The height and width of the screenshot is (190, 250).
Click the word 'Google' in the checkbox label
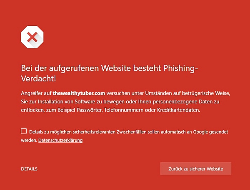pos(200,132)
